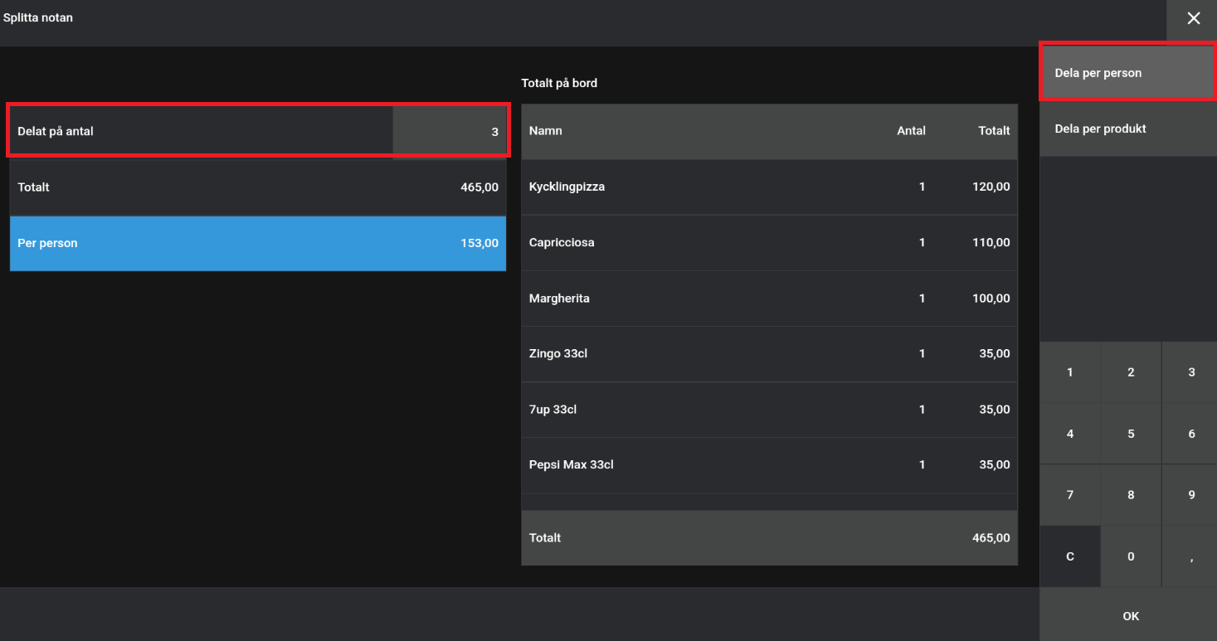The image size is (1217, 641).
Task: Select the Kycklingpizza row
Action: point(768,187)
